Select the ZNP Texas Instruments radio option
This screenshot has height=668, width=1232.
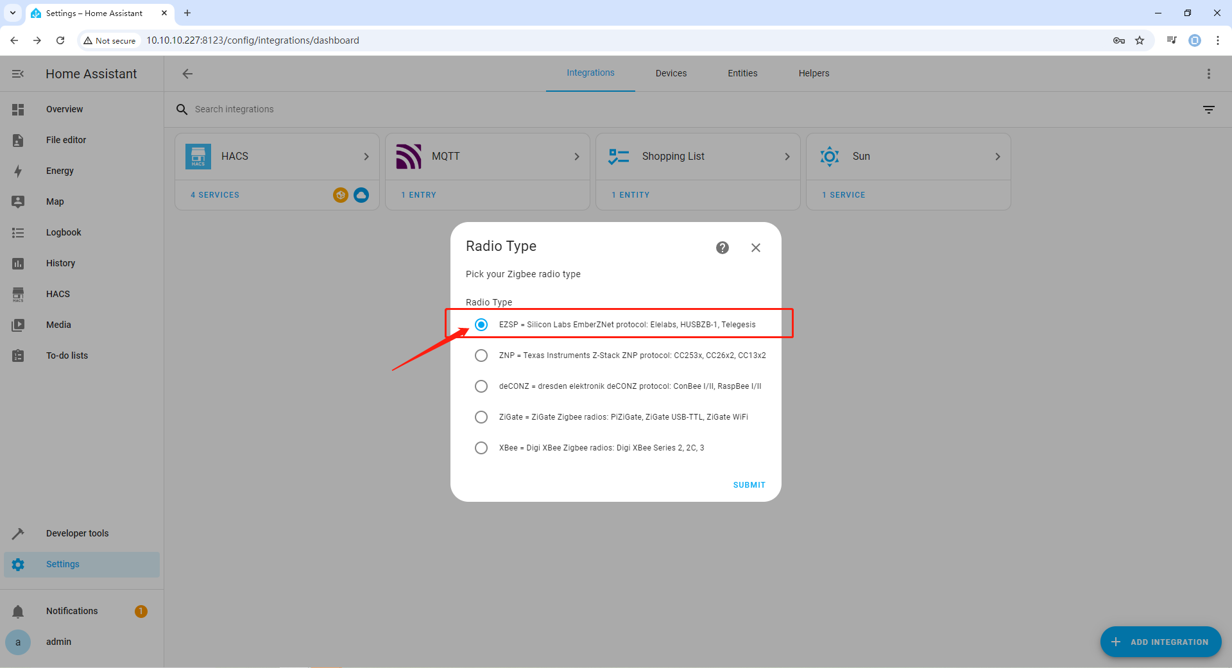pyautogui.click(x=481, y=355)
